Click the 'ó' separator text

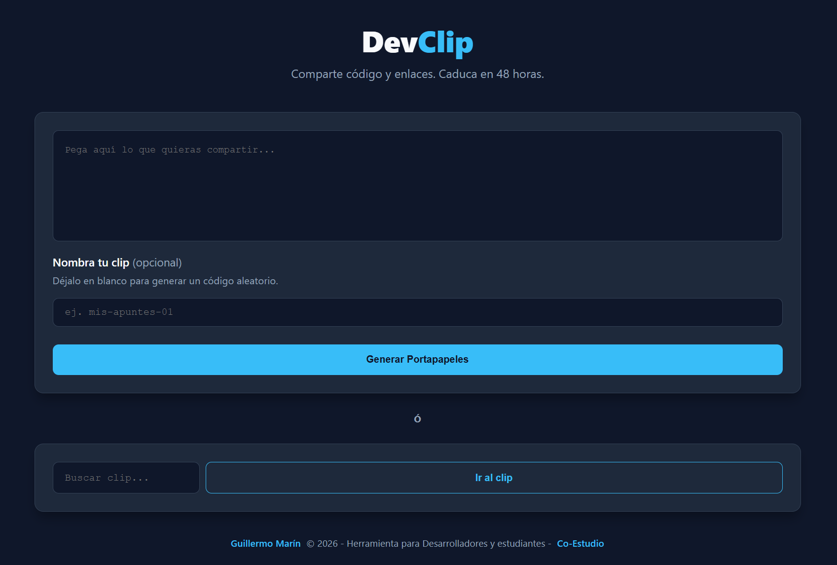[x=417, y=418]
